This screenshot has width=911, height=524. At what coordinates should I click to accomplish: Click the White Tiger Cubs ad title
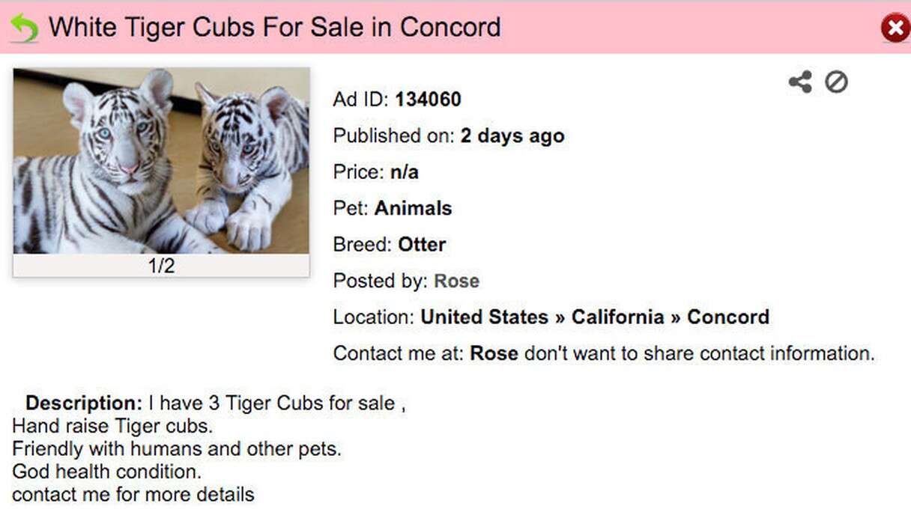(274, 28)
